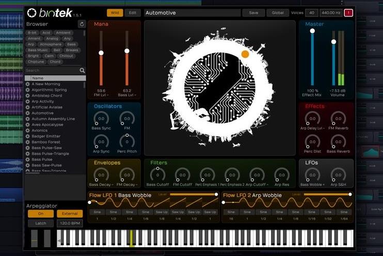
Task: Click gear icon beside Arp Activity
Action: click(x=27, y=101)
